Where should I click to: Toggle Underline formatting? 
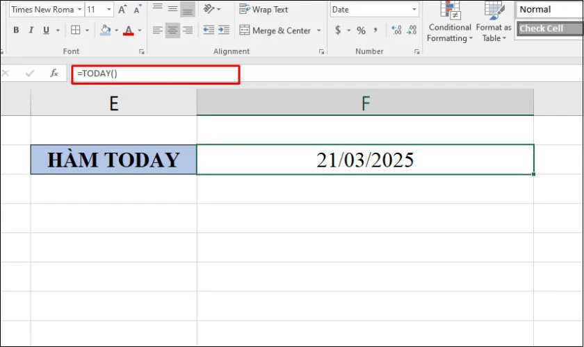[46, 30]
